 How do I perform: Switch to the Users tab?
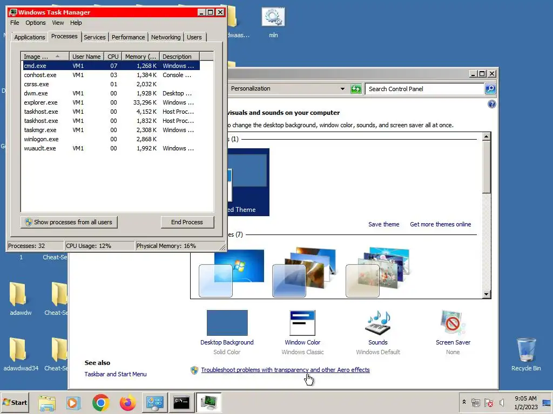194,37
